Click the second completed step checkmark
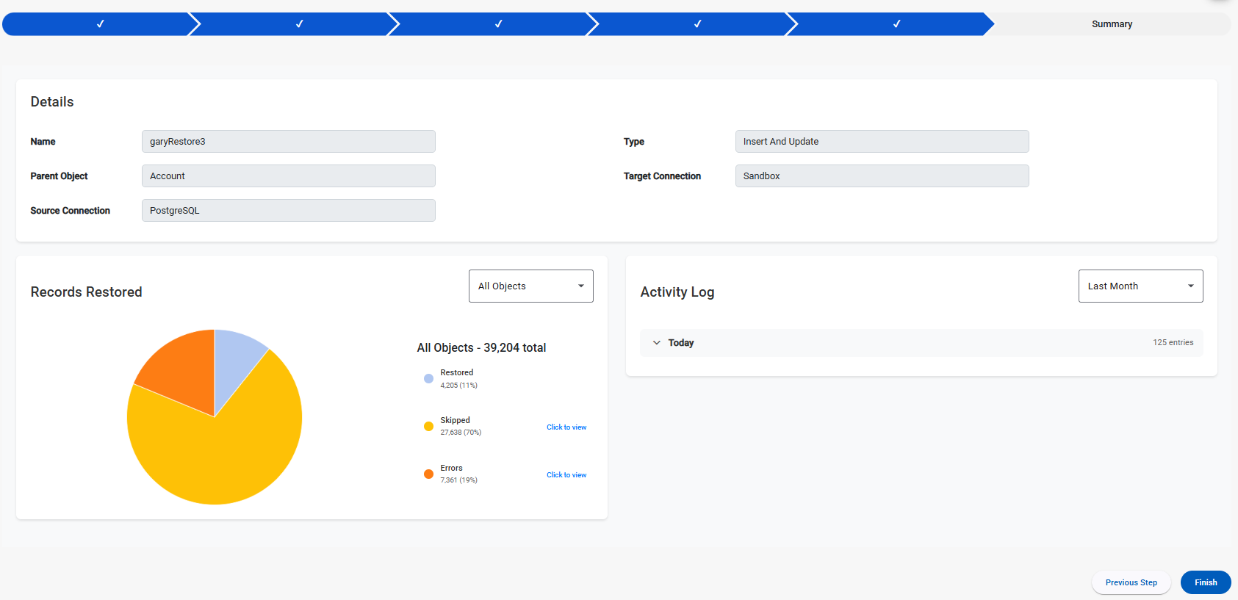 tap(299, 24)
